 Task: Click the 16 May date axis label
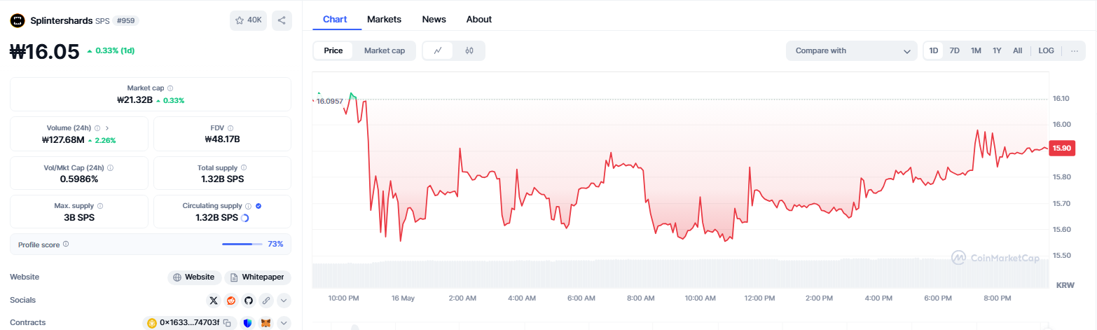403,298
